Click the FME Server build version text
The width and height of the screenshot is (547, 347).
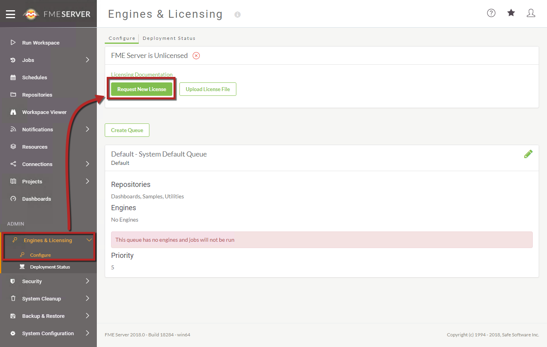pos(147,335)
